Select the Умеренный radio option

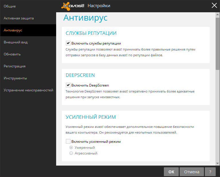pyautogui.click(x=71, y=148)
